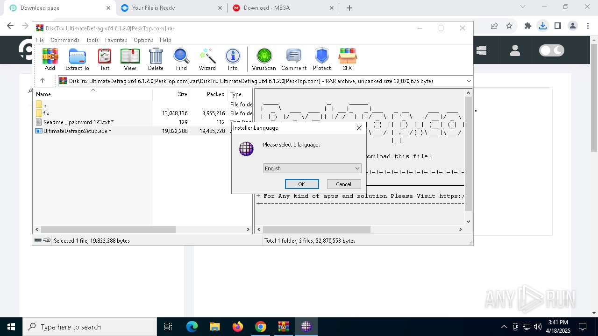Screen dimensions: 598x336
Task: Click the Chrome downloads icon
Action: 542,26
